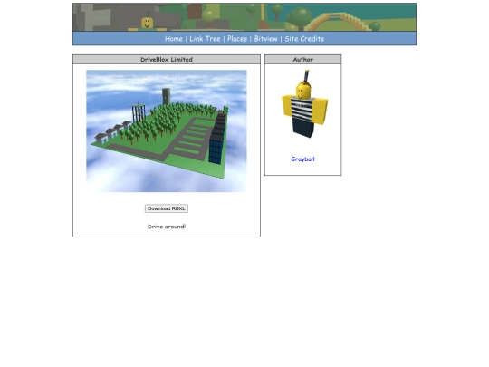Open the Site Credits page
The width and height of the screenshot is (489, 367).
(x=304, y=39)
